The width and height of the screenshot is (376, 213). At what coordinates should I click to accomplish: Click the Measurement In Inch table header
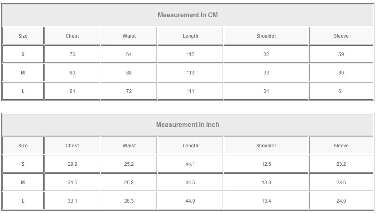187,125
